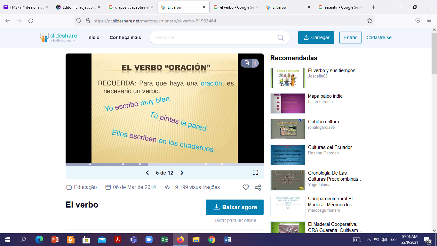
Task: Open fullscreen view of the presentation
Action: 255,172
